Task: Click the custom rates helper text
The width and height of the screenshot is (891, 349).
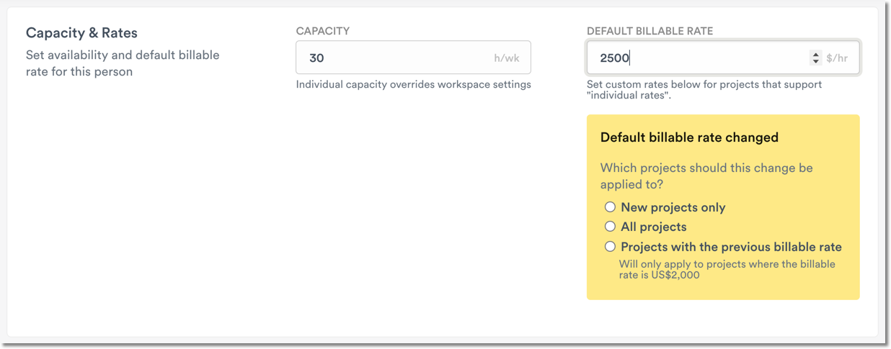Action: 704,89
